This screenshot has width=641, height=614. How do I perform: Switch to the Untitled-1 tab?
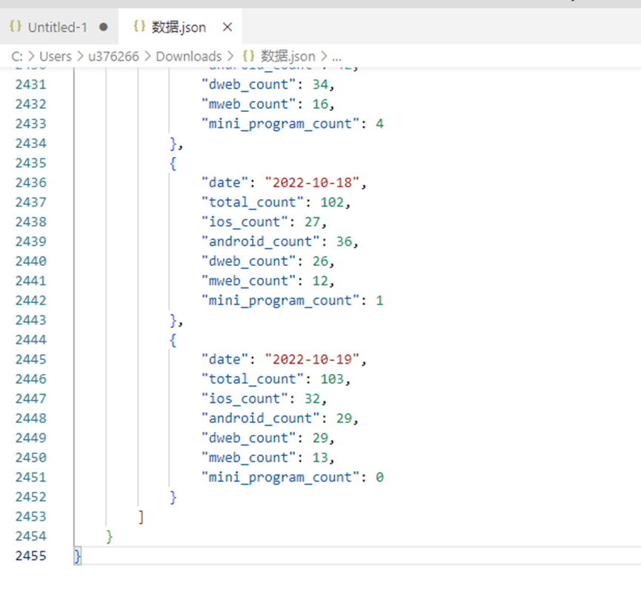[x=56, y=27]
